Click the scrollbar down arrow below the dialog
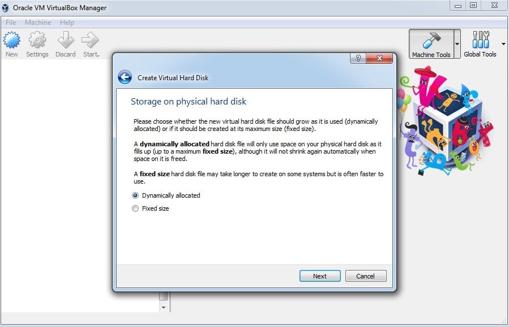The image size is (509, 327). tap(164, 307)
